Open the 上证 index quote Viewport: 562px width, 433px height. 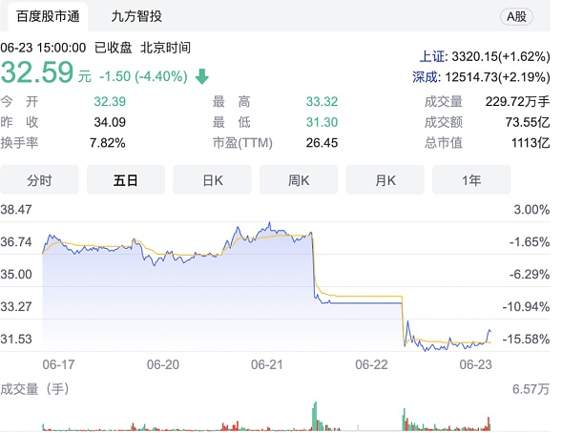(485, 56)
